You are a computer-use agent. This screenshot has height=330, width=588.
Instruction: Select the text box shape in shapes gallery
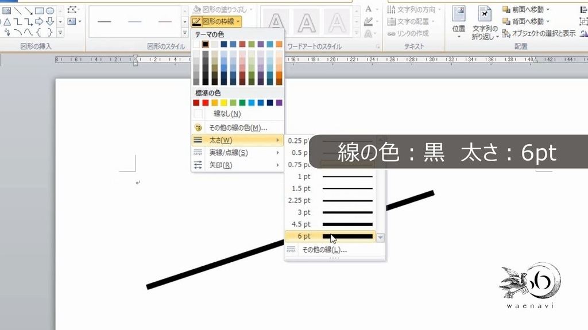tap(7, 10)
